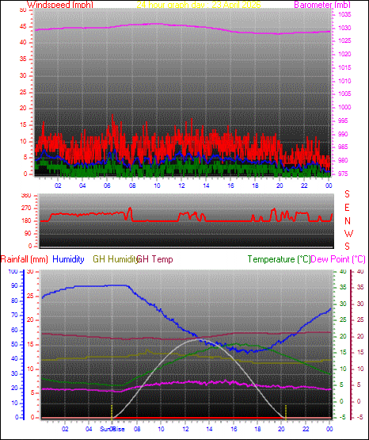This screenshot has width=369, height=440.
Task: Click barometer axis value 1000
Action: click(x=344, y=107)
